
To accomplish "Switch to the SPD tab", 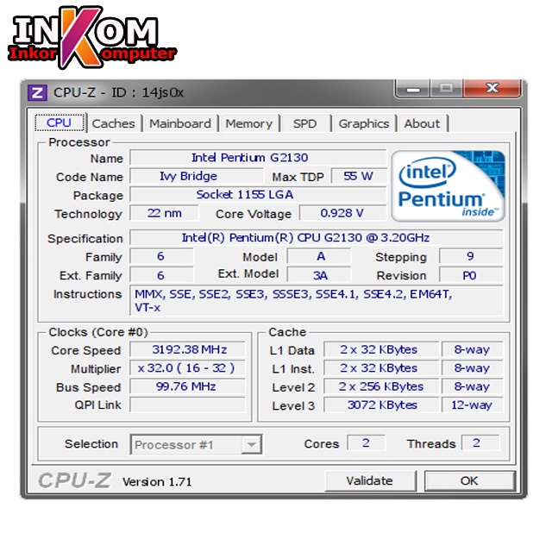I will click(x=304, y=123).
